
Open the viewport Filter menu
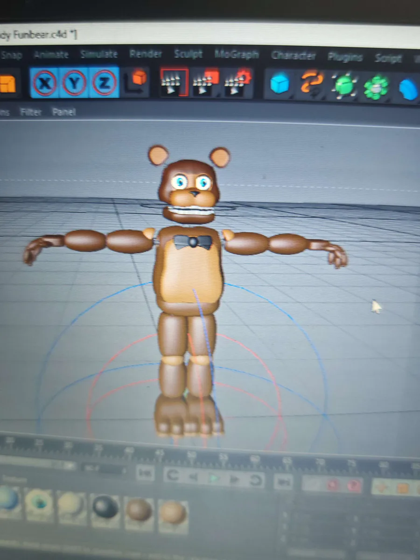31,112
